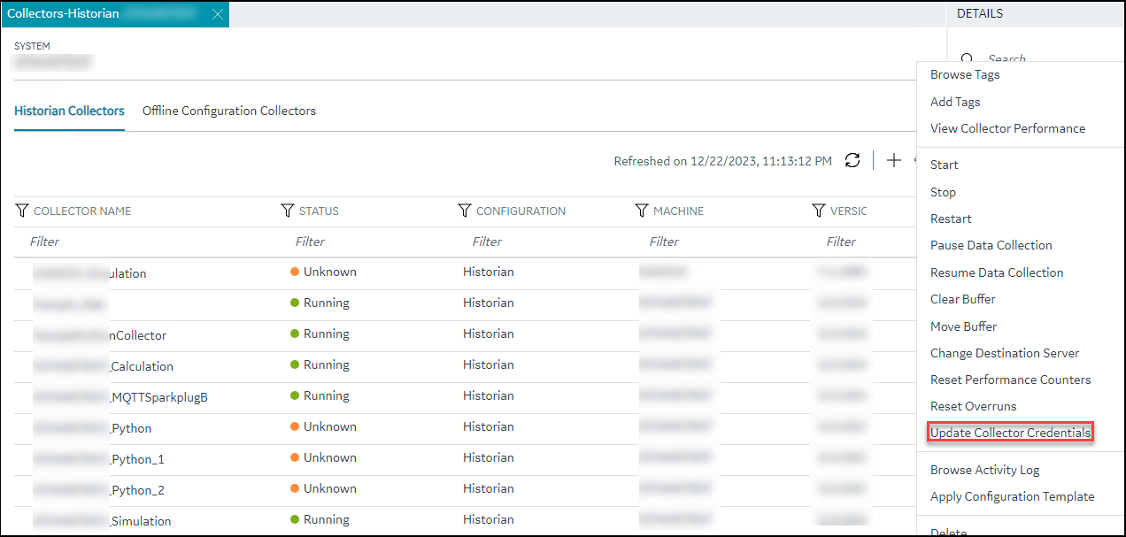Viewport: 1126px width, 537px height.
Task: Click the Collector Name filter input
Action: click(146, 242)
